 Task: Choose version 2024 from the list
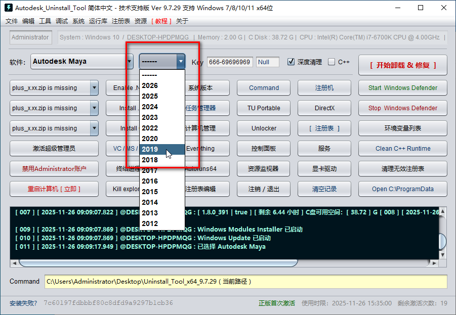tap(162, 107)
